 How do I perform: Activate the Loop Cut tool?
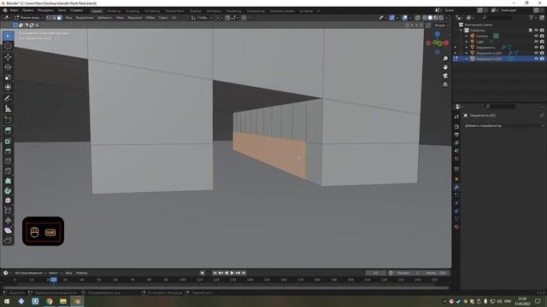(8, 161)
